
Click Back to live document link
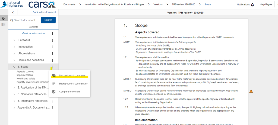44,12
